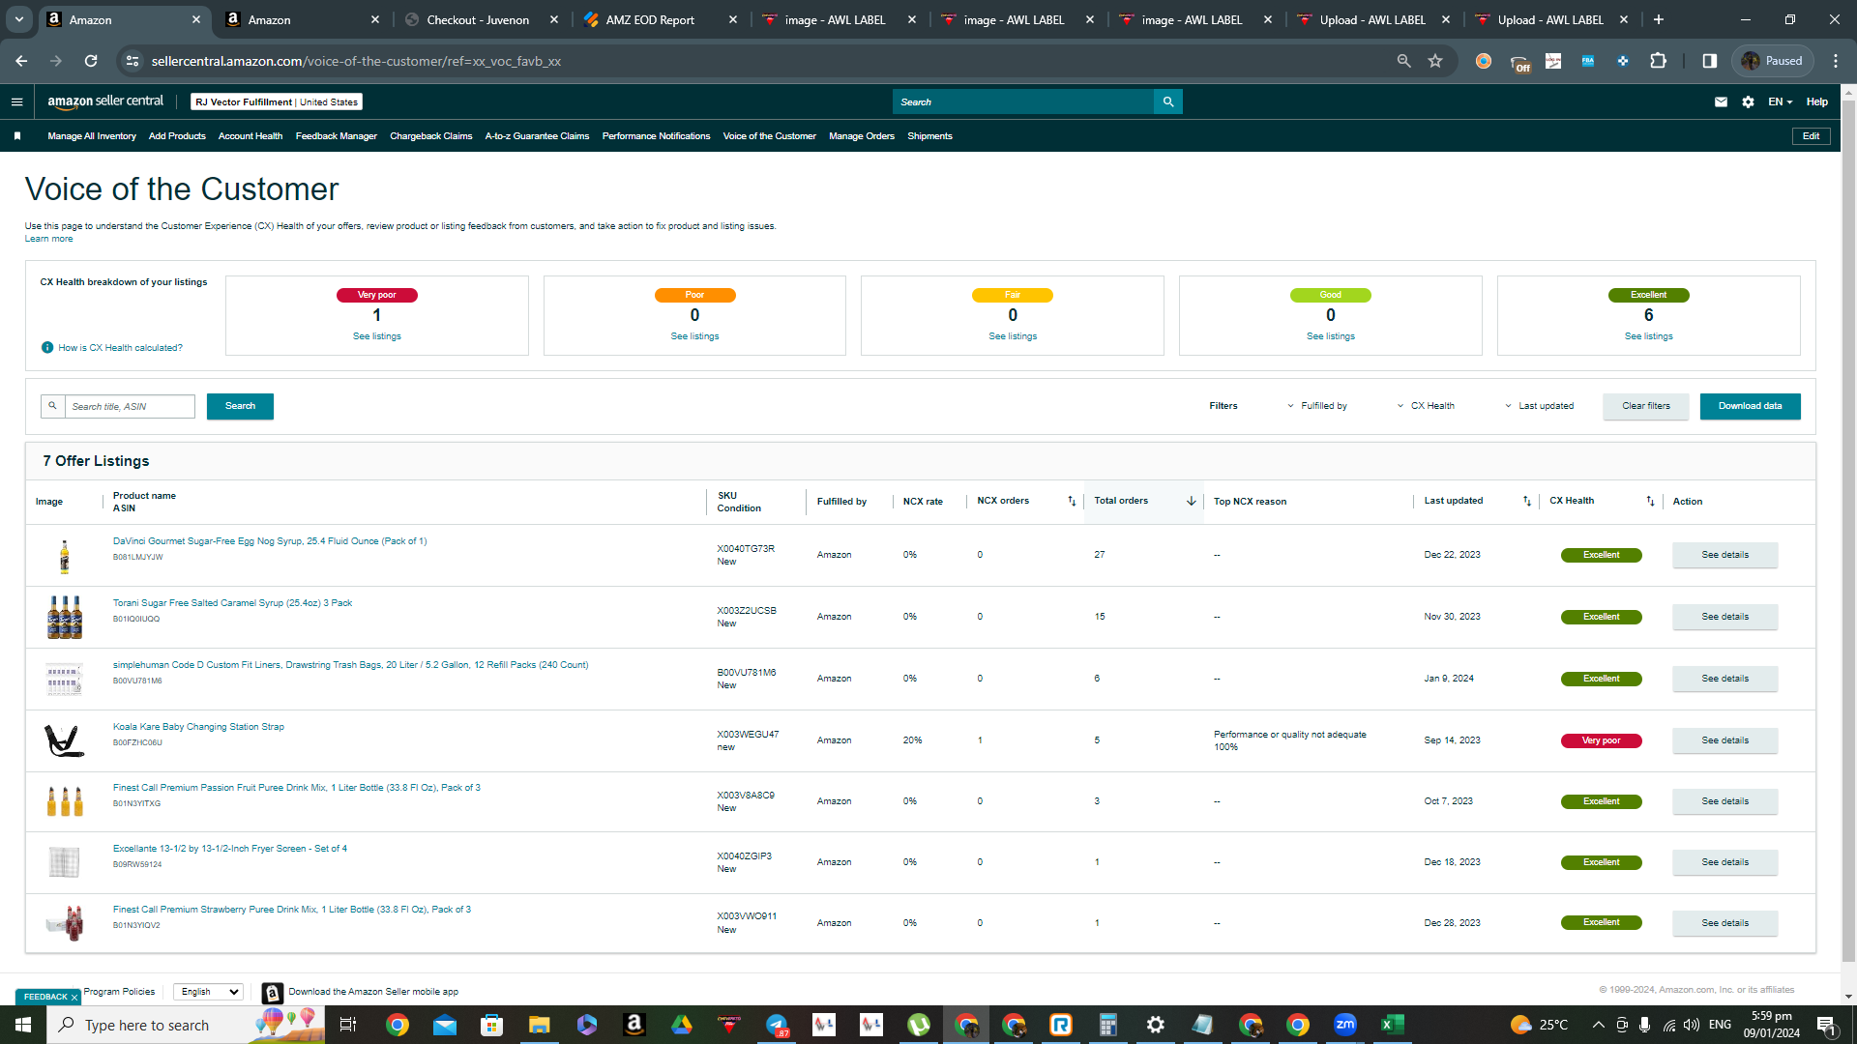Open Excel from the taskbar
Image resolution: width=1857 pixels, height=1044 pixels.
[x=1392, y=1025]
